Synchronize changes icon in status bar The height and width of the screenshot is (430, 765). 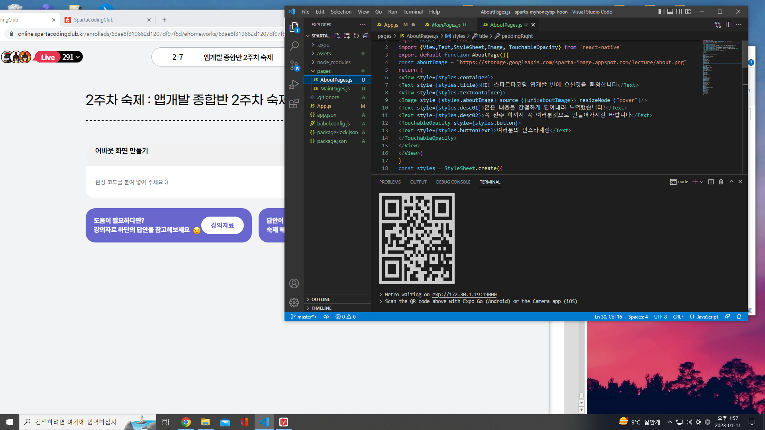[326, 317]
